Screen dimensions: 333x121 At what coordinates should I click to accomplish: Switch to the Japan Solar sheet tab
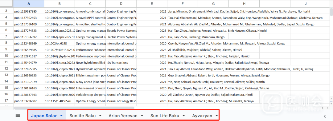click(x=44, y=116)
